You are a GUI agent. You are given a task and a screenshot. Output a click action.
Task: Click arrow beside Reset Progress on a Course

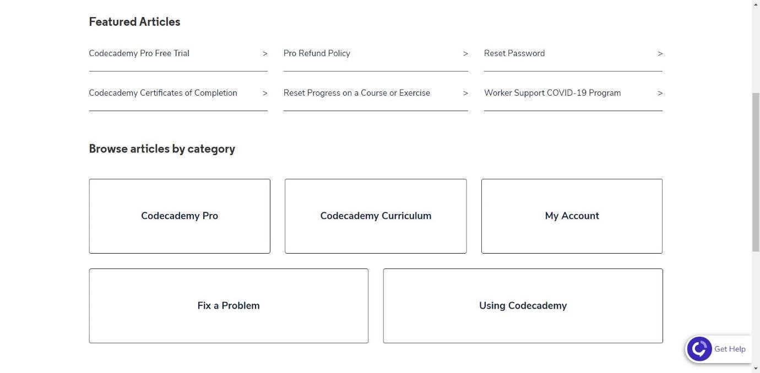(465, 93)
